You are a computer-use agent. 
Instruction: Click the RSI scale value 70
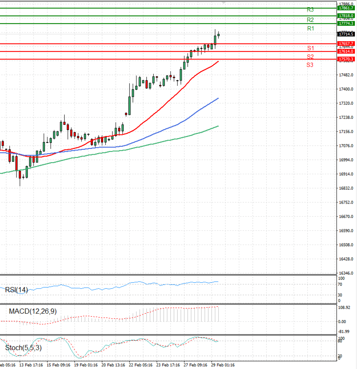tap(340, 285)
